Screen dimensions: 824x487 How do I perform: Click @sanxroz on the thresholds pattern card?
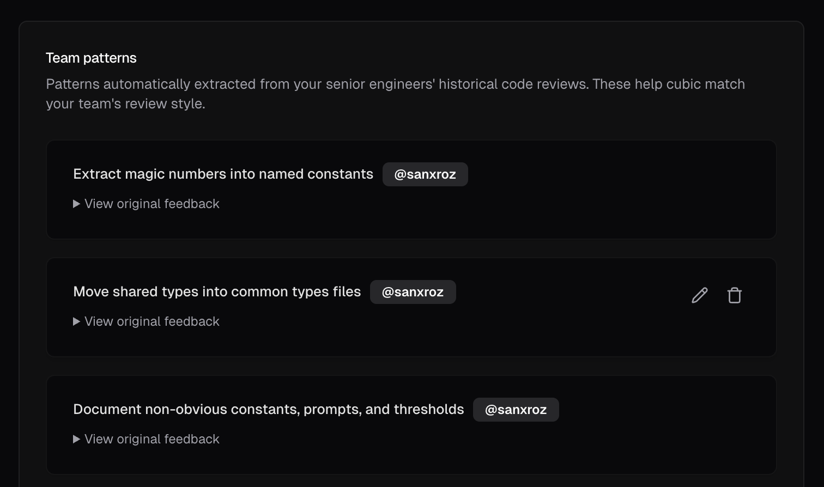pos(516,409)
